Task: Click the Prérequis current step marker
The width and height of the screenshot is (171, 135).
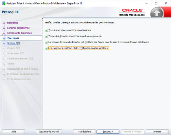Action: click(x=4, y=38)
